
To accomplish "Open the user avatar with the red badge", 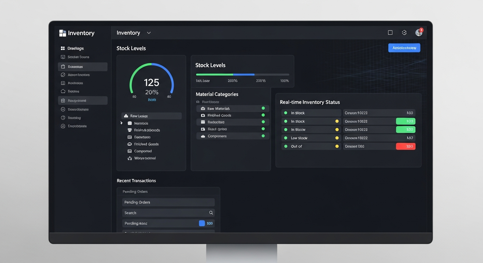I will click(419, 32).
